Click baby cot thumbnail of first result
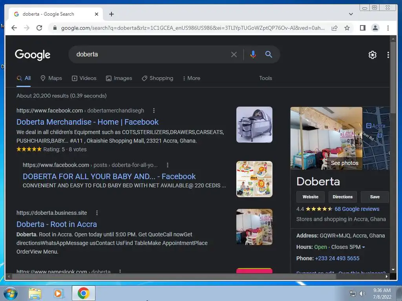This screenshot has width=402, height=301. [254, 125]
